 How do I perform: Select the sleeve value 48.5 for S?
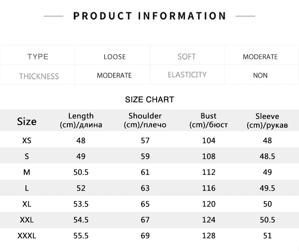pyautogui.click(x=267, y=156)
